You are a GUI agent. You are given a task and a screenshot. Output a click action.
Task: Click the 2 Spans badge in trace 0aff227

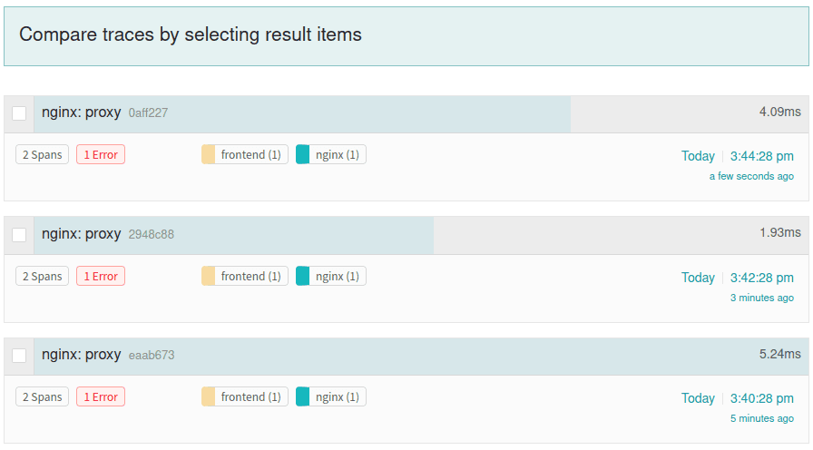pyautogui.click(x=42, y=155)
